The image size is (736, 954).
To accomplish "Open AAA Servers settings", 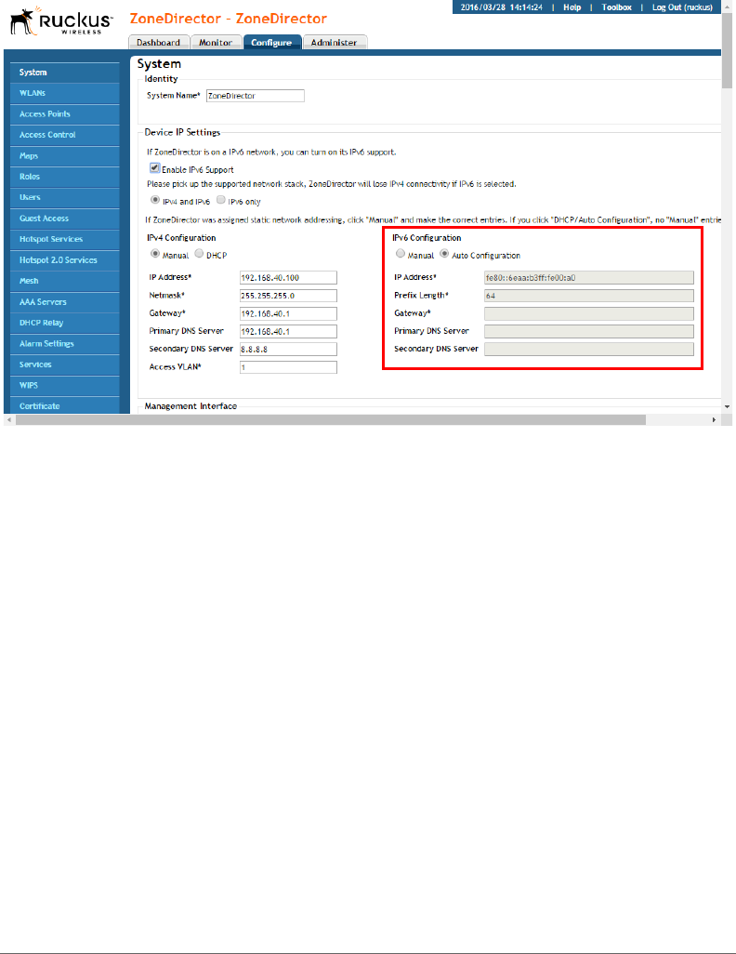I will coord(64,302).
